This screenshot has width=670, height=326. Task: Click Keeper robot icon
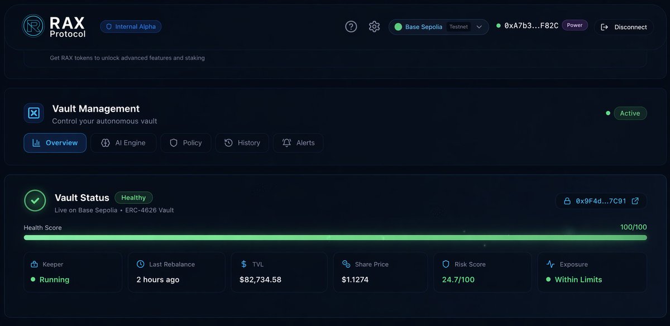(x=34, y=264)
